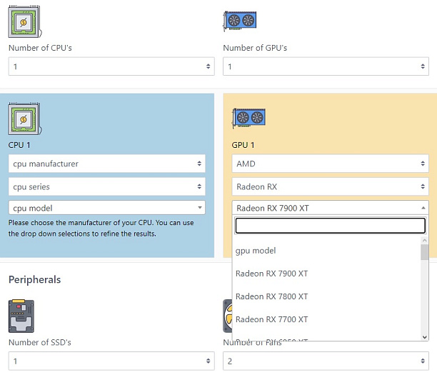Open the GPU manufacturer dropdown showing AMD

(331, 164)
